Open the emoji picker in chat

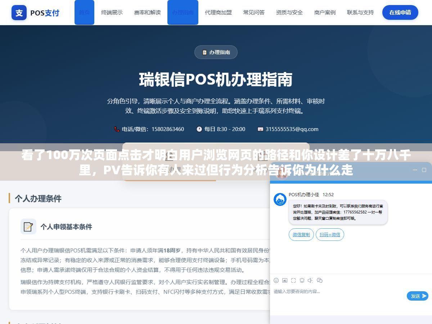(x=276, y=280)
